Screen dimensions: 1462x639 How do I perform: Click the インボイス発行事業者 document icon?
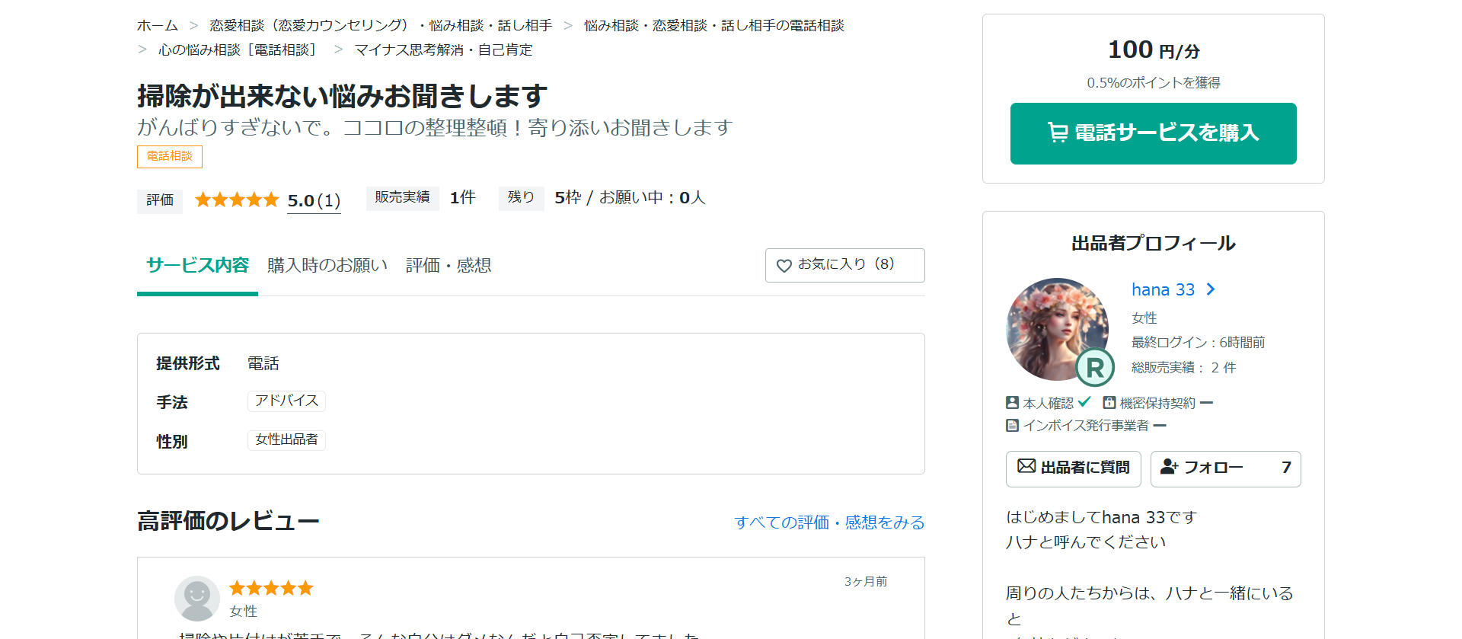click(x=1012, y=426)
